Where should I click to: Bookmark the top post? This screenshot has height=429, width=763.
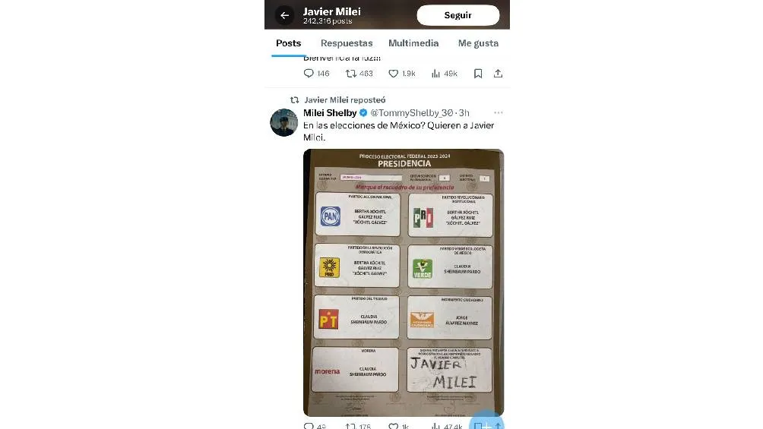click(478, 74)
